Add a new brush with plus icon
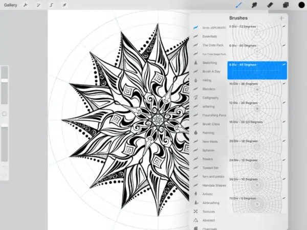Image resolution: width=307 pixels, height=230 pixels. pos(281,18)
